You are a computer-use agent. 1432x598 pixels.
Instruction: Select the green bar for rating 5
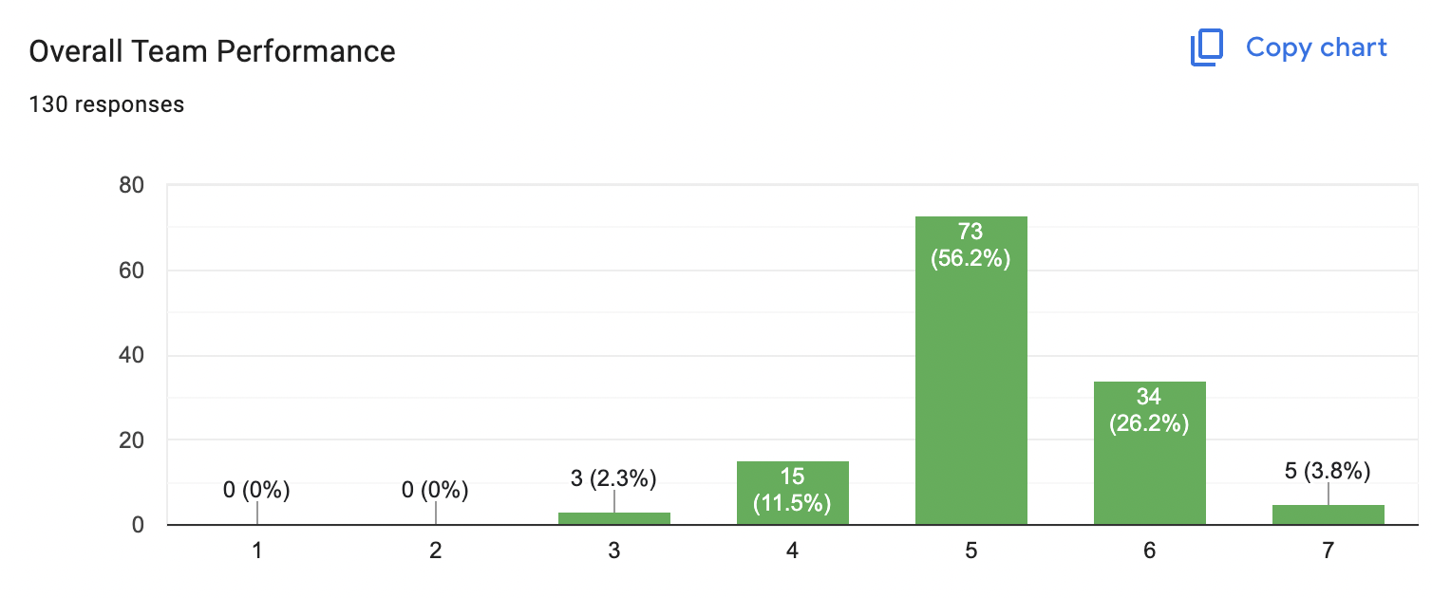pos(970,370)
